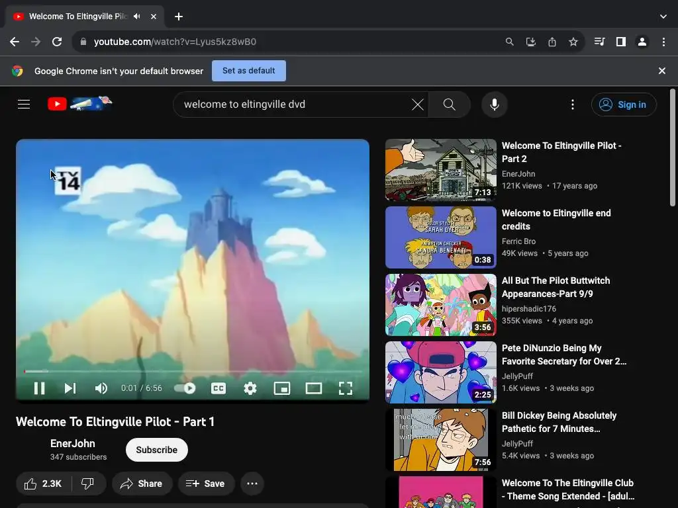Install or download page icon in address bar
This screenshot has height=508, width=678.
tap(530, 42)
